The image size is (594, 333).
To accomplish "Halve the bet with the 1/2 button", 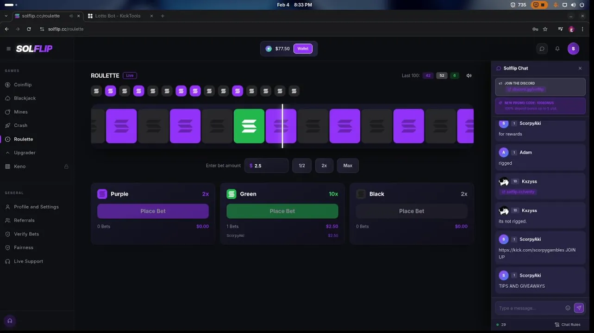I will click(302, 166).
